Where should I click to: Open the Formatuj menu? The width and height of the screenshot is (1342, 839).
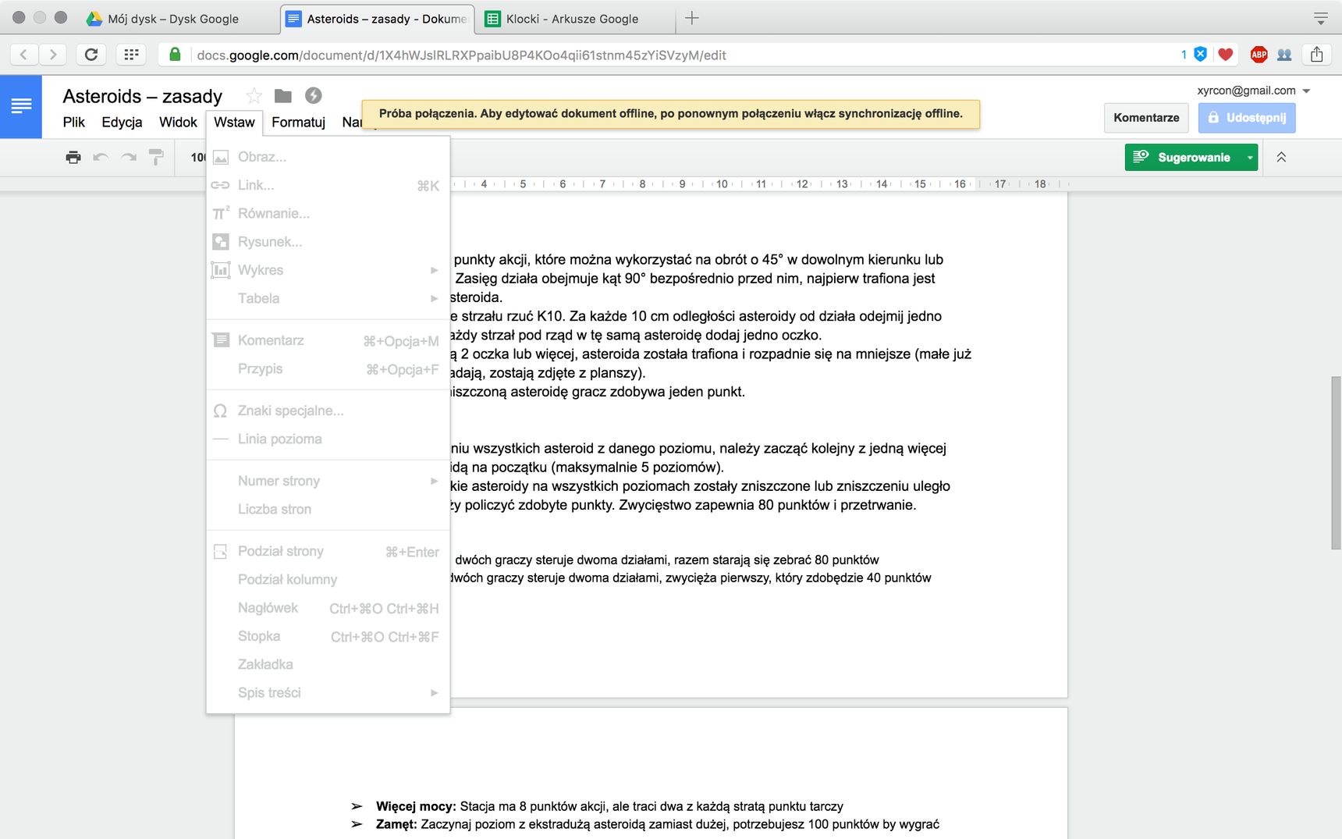pyautogui.click(x=298, y=123)
